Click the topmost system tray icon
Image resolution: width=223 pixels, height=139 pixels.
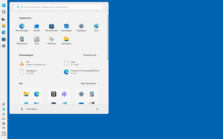coord(4,104)
